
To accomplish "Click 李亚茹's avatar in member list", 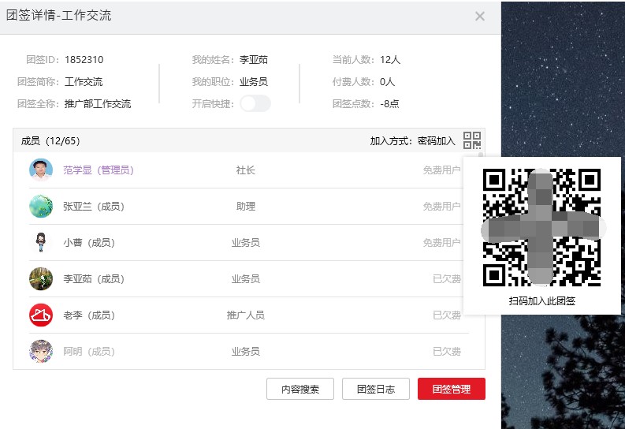I will pos(41,278).
